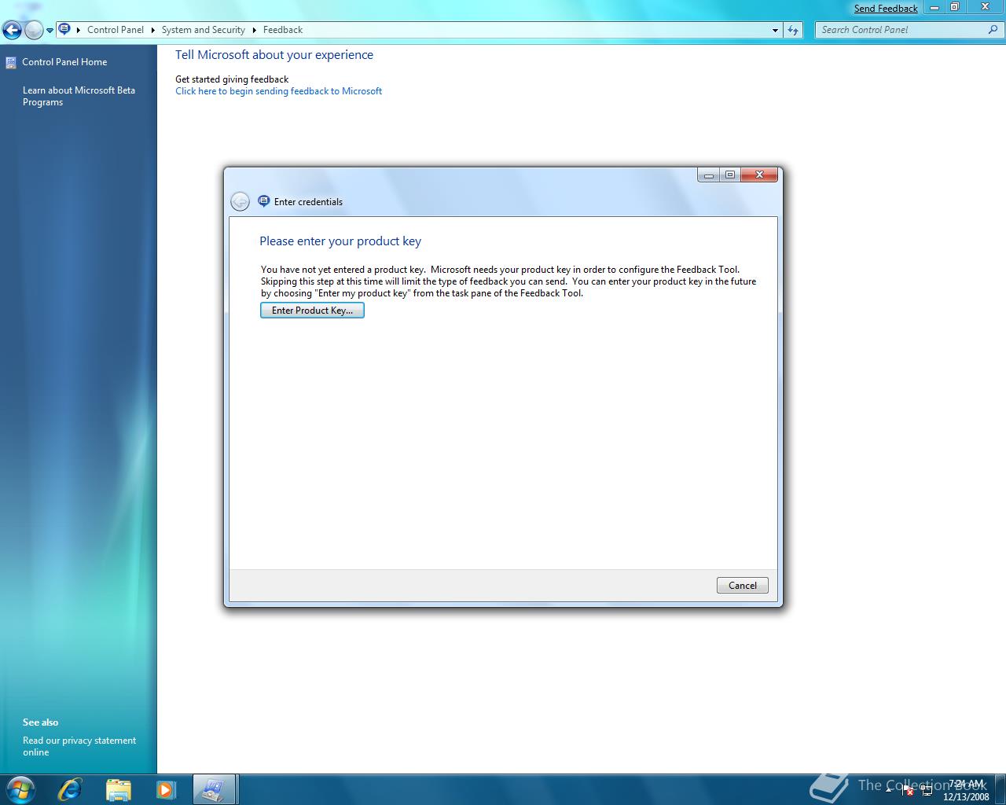This screenshot has height=805, width=1006.
Task: Open Windows Explorer from the taskbar
Action: click(x=118, y=789)
